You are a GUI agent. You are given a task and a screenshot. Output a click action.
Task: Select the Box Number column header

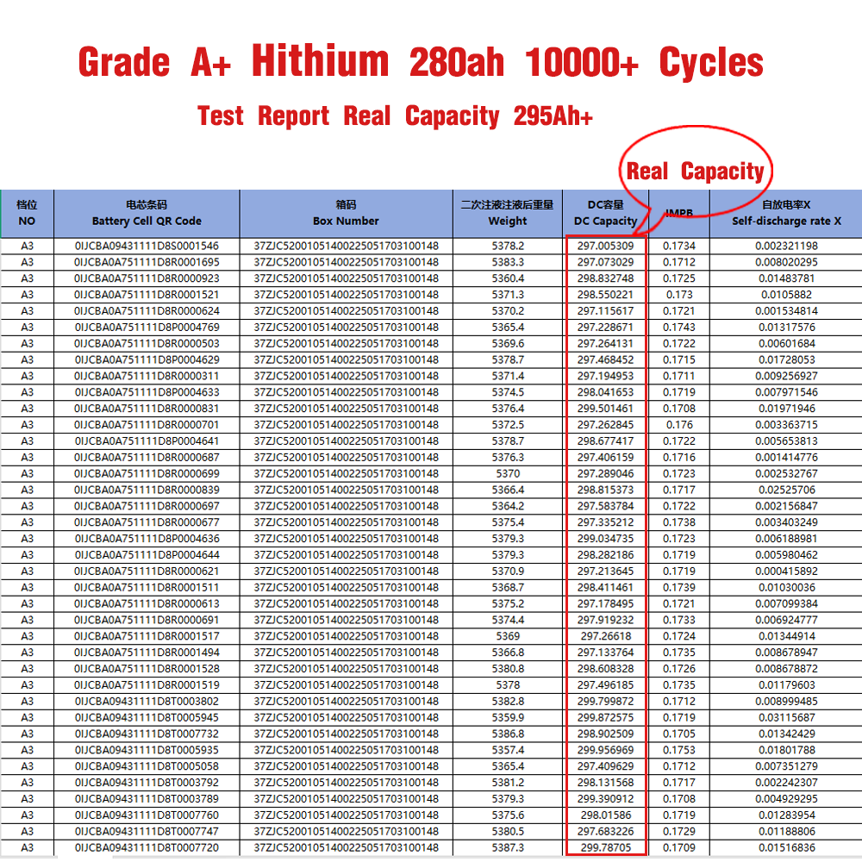point(346,213)
